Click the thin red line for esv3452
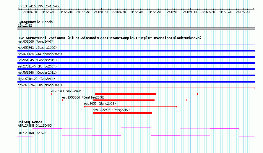Image resolution: width=263 pixels, height=153 pixels. click(x=131, y=107)
